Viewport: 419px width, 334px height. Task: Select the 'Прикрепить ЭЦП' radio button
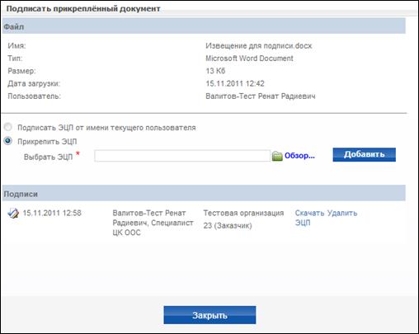(x=8, y=141)
